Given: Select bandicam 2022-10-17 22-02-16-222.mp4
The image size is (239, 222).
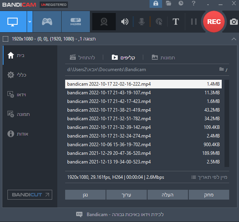Looking at the screenshot, I should pyautogui.click(x=143, y=84).
